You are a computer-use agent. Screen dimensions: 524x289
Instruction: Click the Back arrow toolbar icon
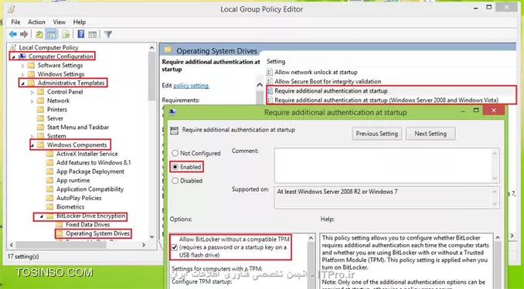13,34
